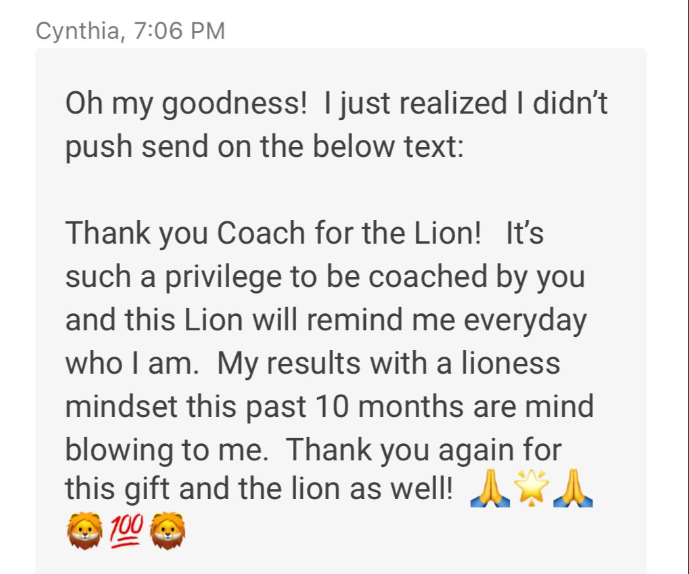
Task: Click the word "coached" in the message
Action: [x=428, y=276]
